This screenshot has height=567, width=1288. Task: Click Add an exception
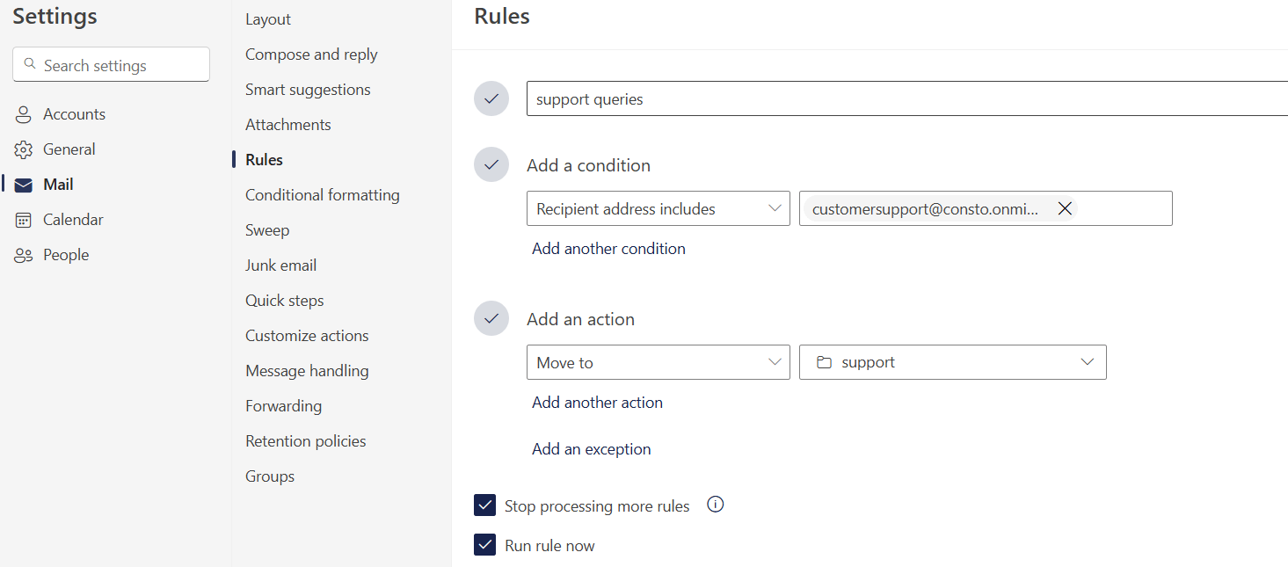coord(591,448)
